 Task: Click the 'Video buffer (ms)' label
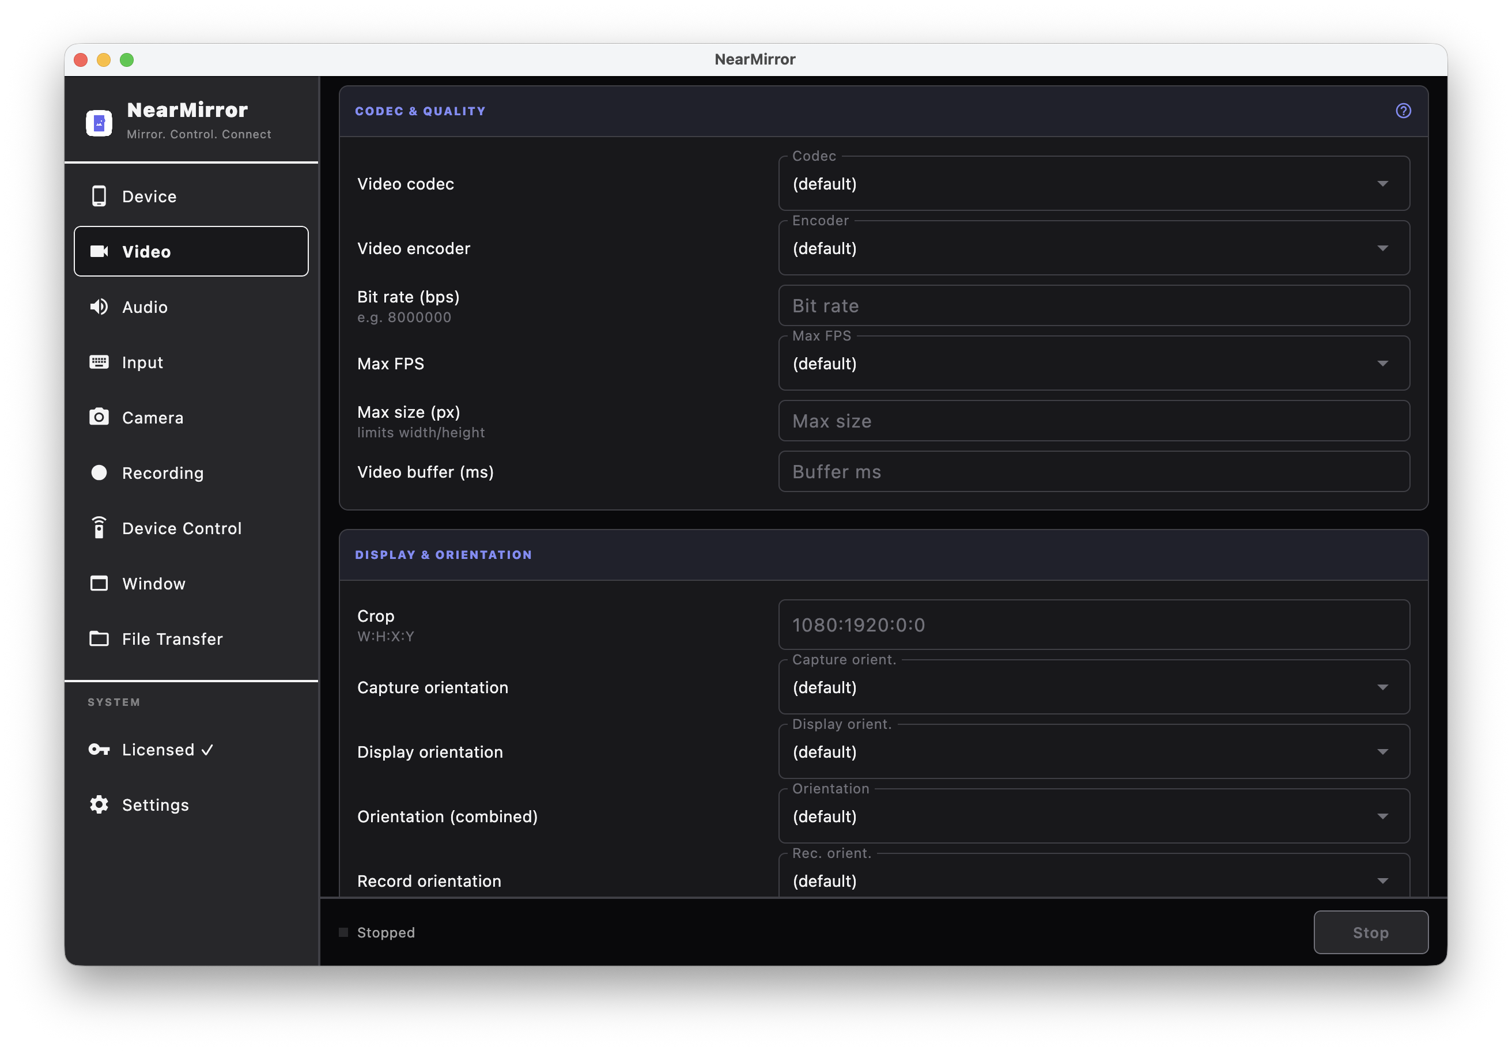425,472
